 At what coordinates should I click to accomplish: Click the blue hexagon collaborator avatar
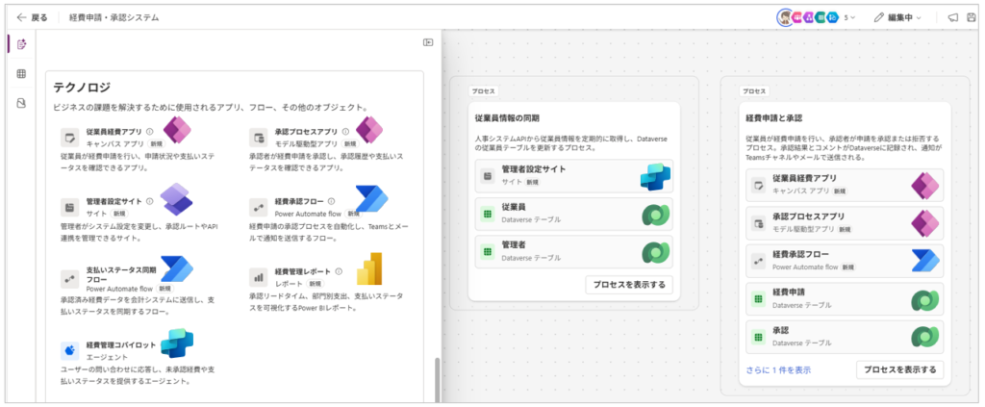click(x=832, y=17)
